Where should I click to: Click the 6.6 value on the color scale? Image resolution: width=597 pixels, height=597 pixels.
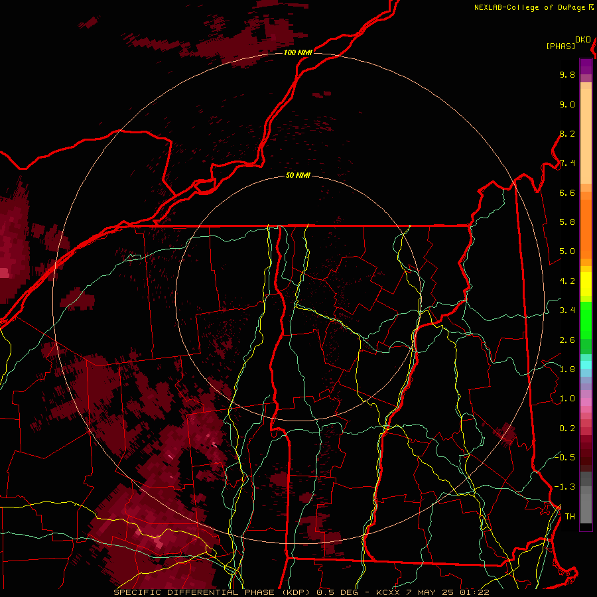567,192
